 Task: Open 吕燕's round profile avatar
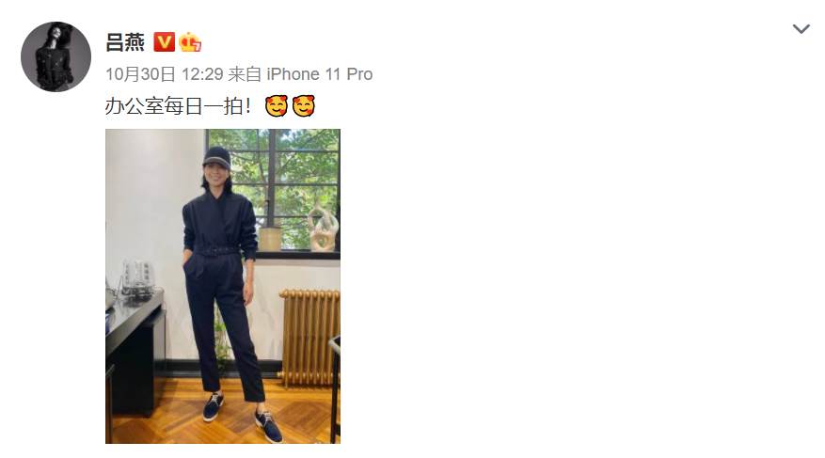click(56, 56)
